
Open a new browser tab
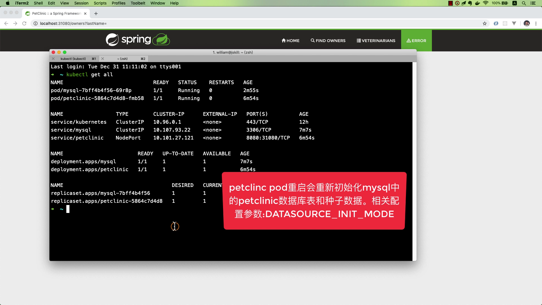[96, 13]
